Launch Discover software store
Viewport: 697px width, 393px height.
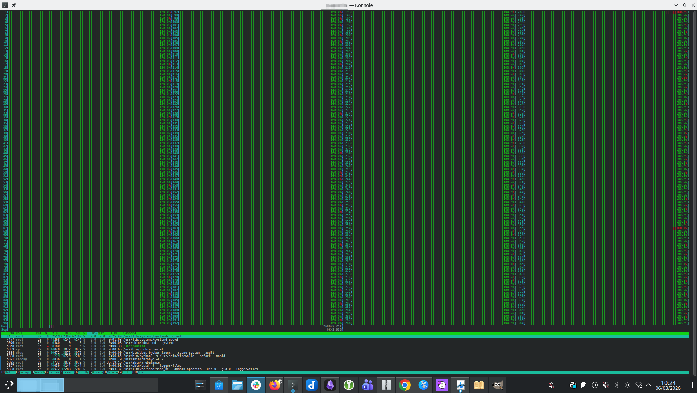click(x=219, y=385)
